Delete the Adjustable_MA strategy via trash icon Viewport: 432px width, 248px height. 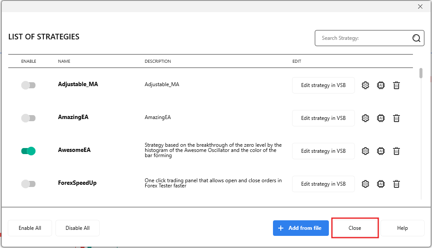[x=396, y=85]
